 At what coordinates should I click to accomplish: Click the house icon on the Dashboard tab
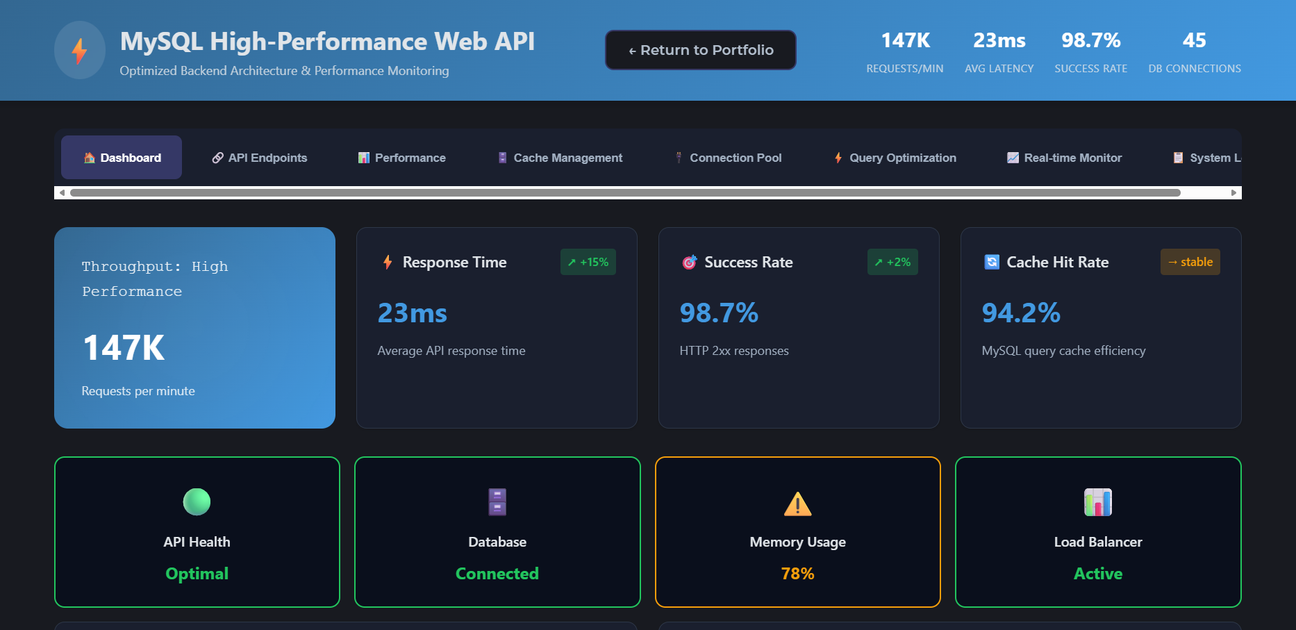tap(90, 157)
